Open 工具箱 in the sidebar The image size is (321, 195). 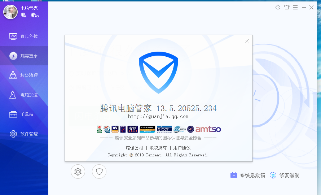coord(24,114)
